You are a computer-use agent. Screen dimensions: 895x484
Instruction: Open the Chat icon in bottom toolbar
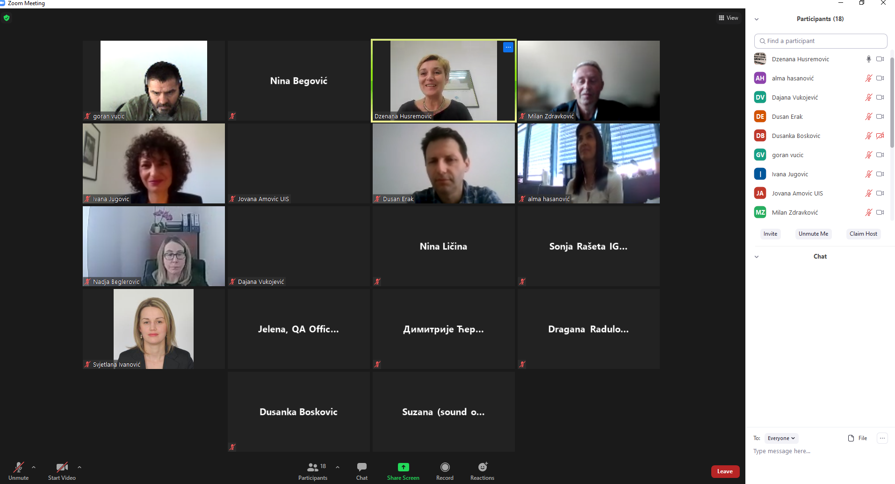coord(362,467)
